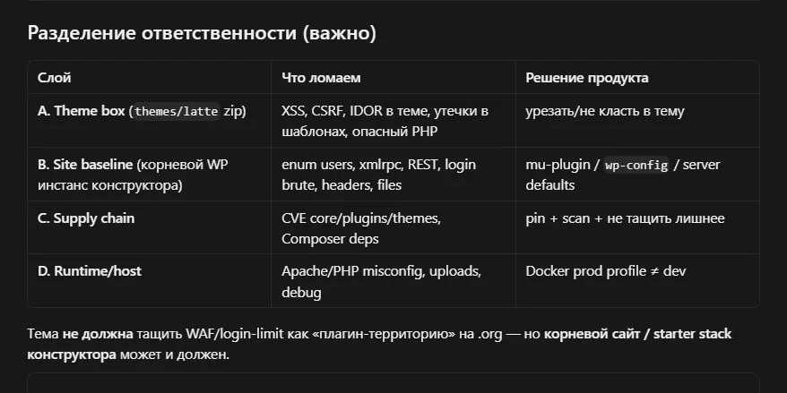The image size is (787, 393).
Task: Select the 'A. Theme box' row label
Action: click(82, 111)
